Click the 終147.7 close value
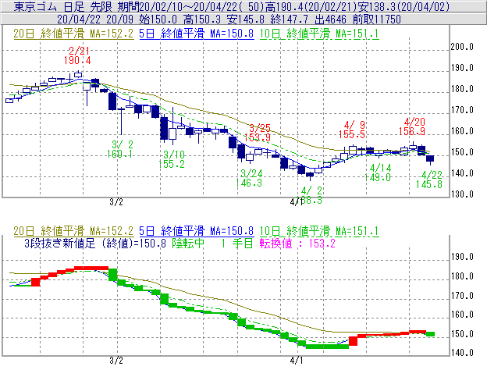Screen dimensions: 487x370 (289, 20)
